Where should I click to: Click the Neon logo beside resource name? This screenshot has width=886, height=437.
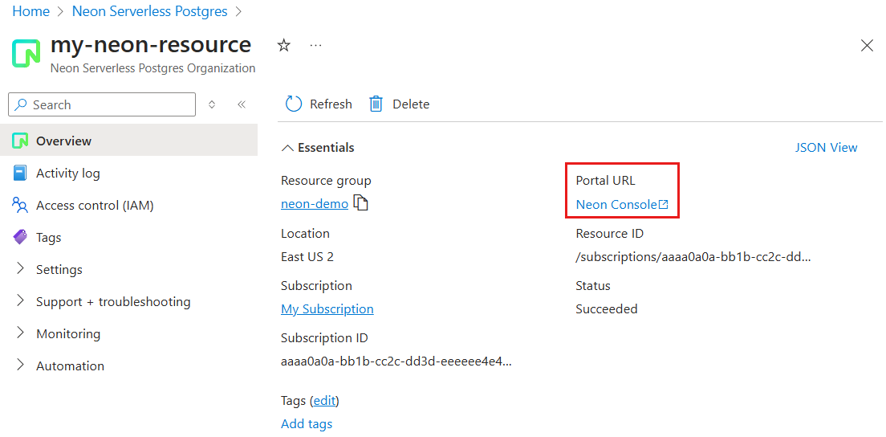pyautogui.click(x=26, y=55)
